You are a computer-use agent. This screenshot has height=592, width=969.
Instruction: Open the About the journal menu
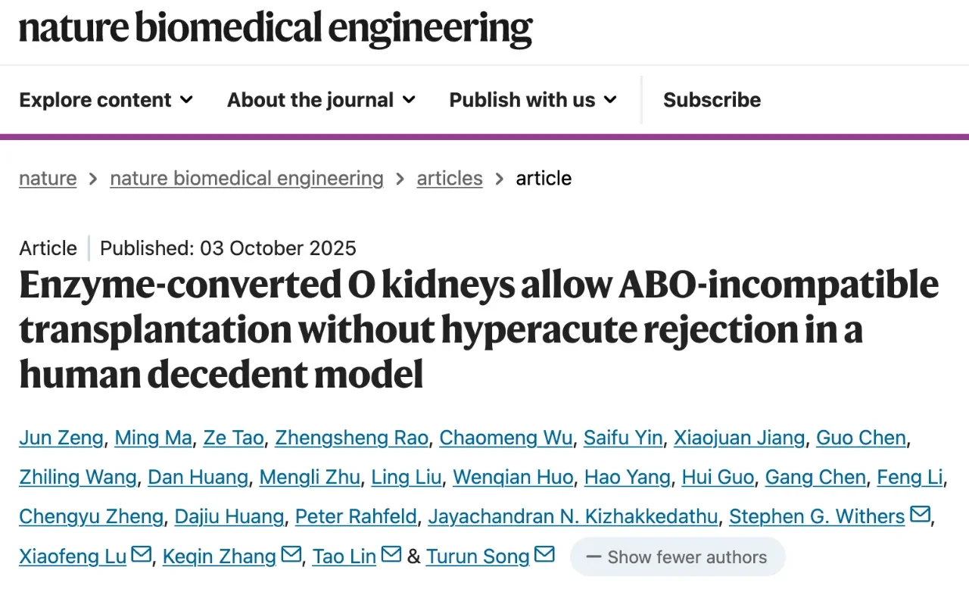321,100
